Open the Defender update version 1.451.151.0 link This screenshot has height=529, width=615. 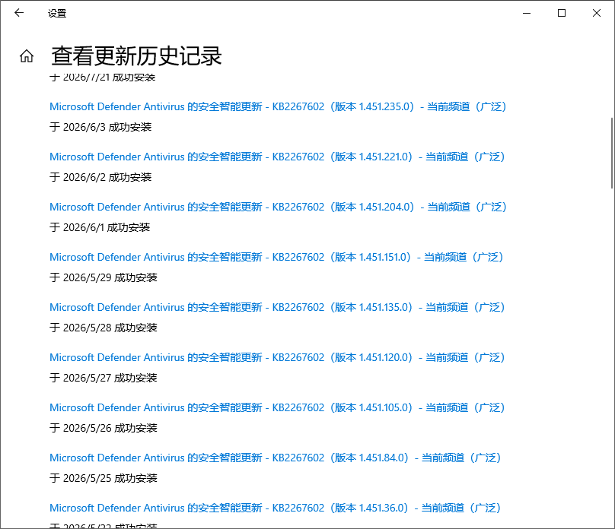coord(276,257)
